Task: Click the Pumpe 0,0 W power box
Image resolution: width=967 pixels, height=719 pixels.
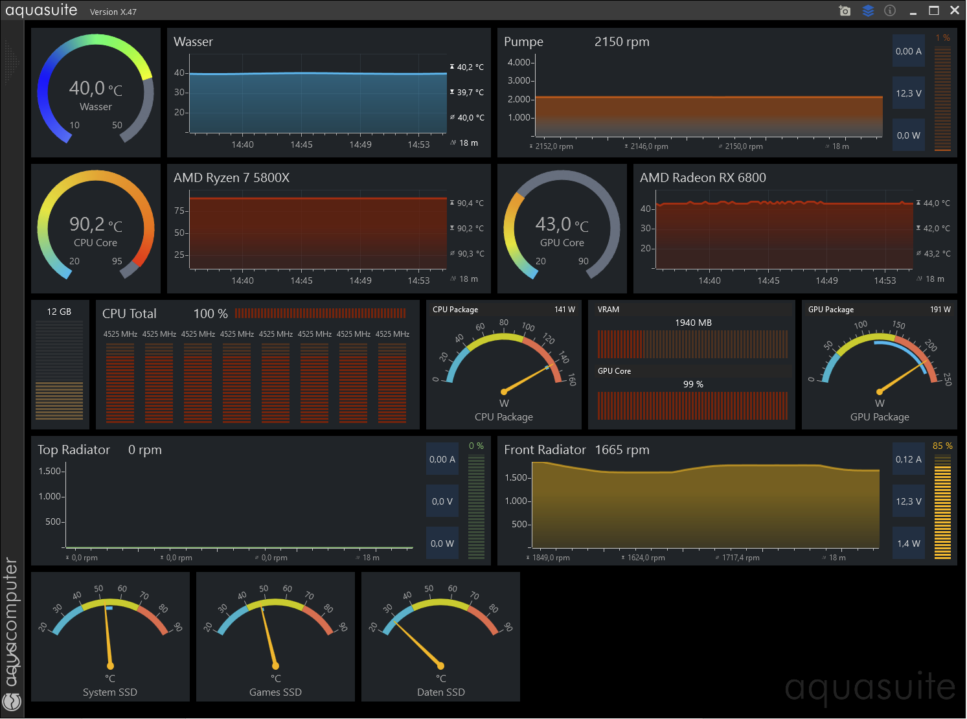Action: [908, 135]
